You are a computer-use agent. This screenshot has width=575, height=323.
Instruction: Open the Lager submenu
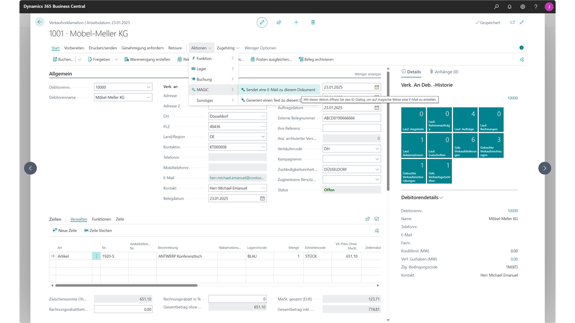pyautogui.click(x=213, y=69)
